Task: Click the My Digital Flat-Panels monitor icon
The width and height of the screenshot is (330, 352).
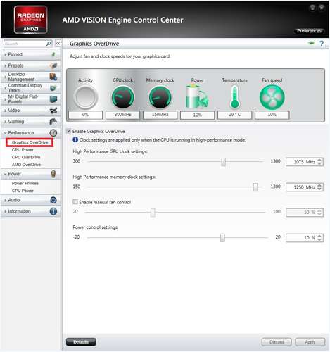Action: (x=53, y=99)
